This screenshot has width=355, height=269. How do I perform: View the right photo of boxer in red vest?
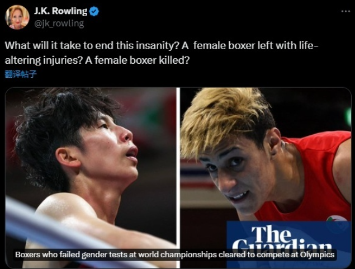point(266,178)
